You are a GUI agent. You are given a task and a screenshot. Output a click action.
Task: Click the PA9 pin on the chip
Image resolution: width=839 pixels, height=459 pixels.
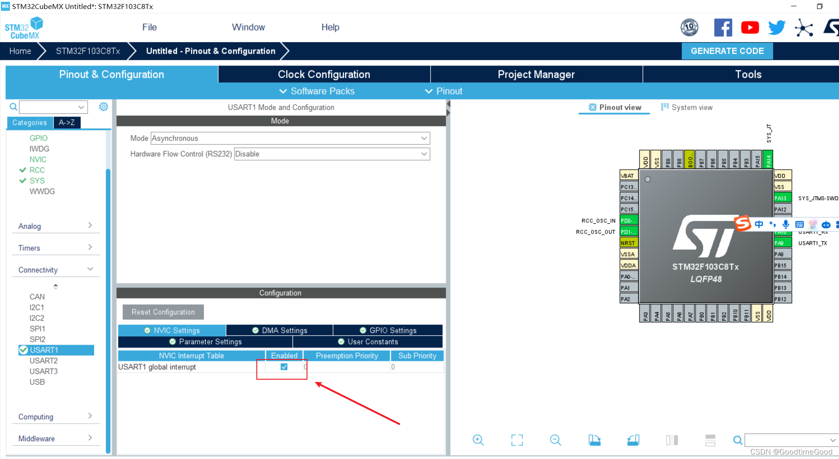(783, 243)
